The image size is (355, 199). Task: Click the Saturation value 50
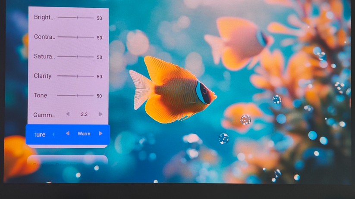click(99, 57)
